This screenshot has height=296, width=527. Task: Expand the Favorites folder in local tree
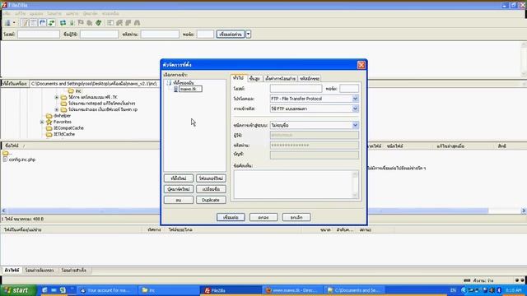(42, 122)
